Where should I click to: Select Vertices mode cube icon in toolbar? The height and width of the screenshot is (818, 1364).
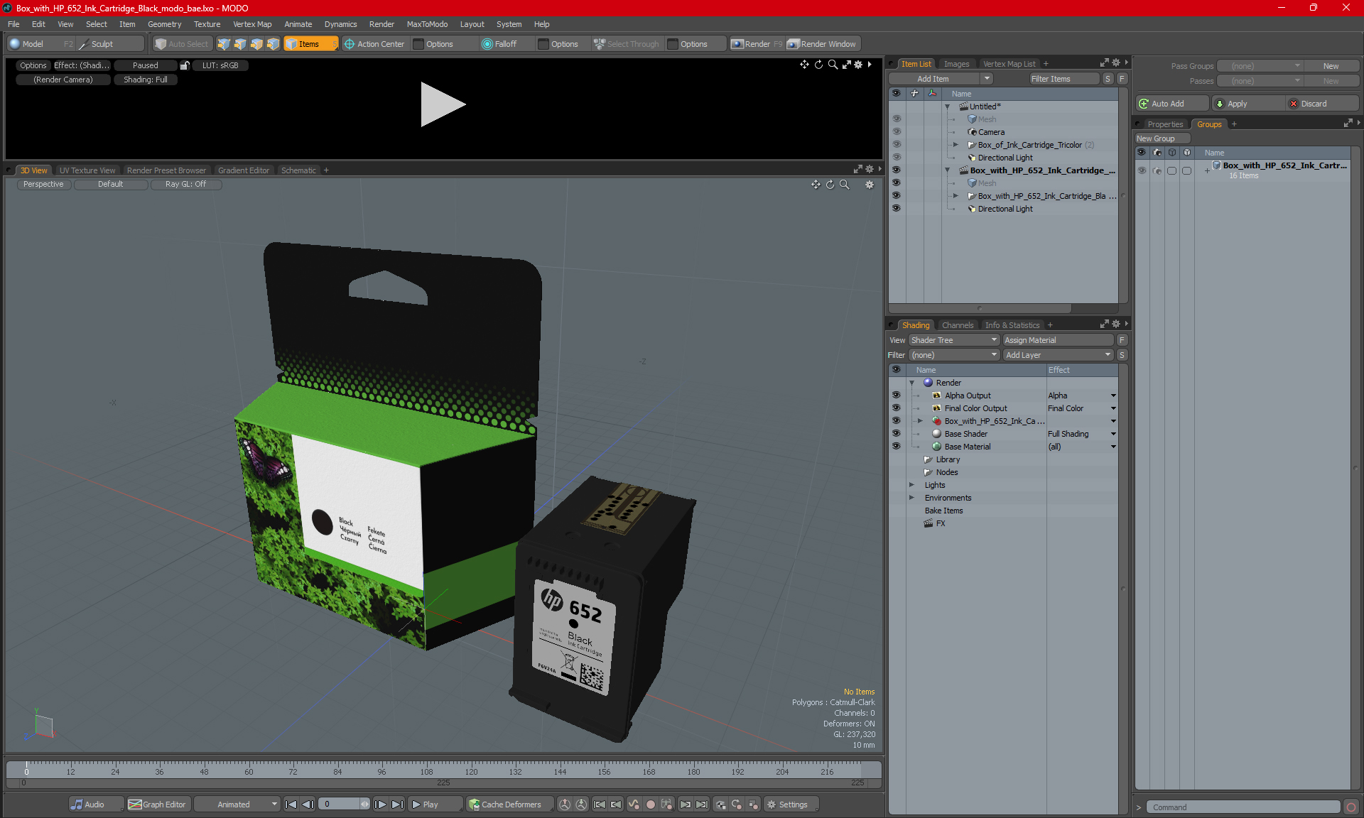click(x=224, y=44)
